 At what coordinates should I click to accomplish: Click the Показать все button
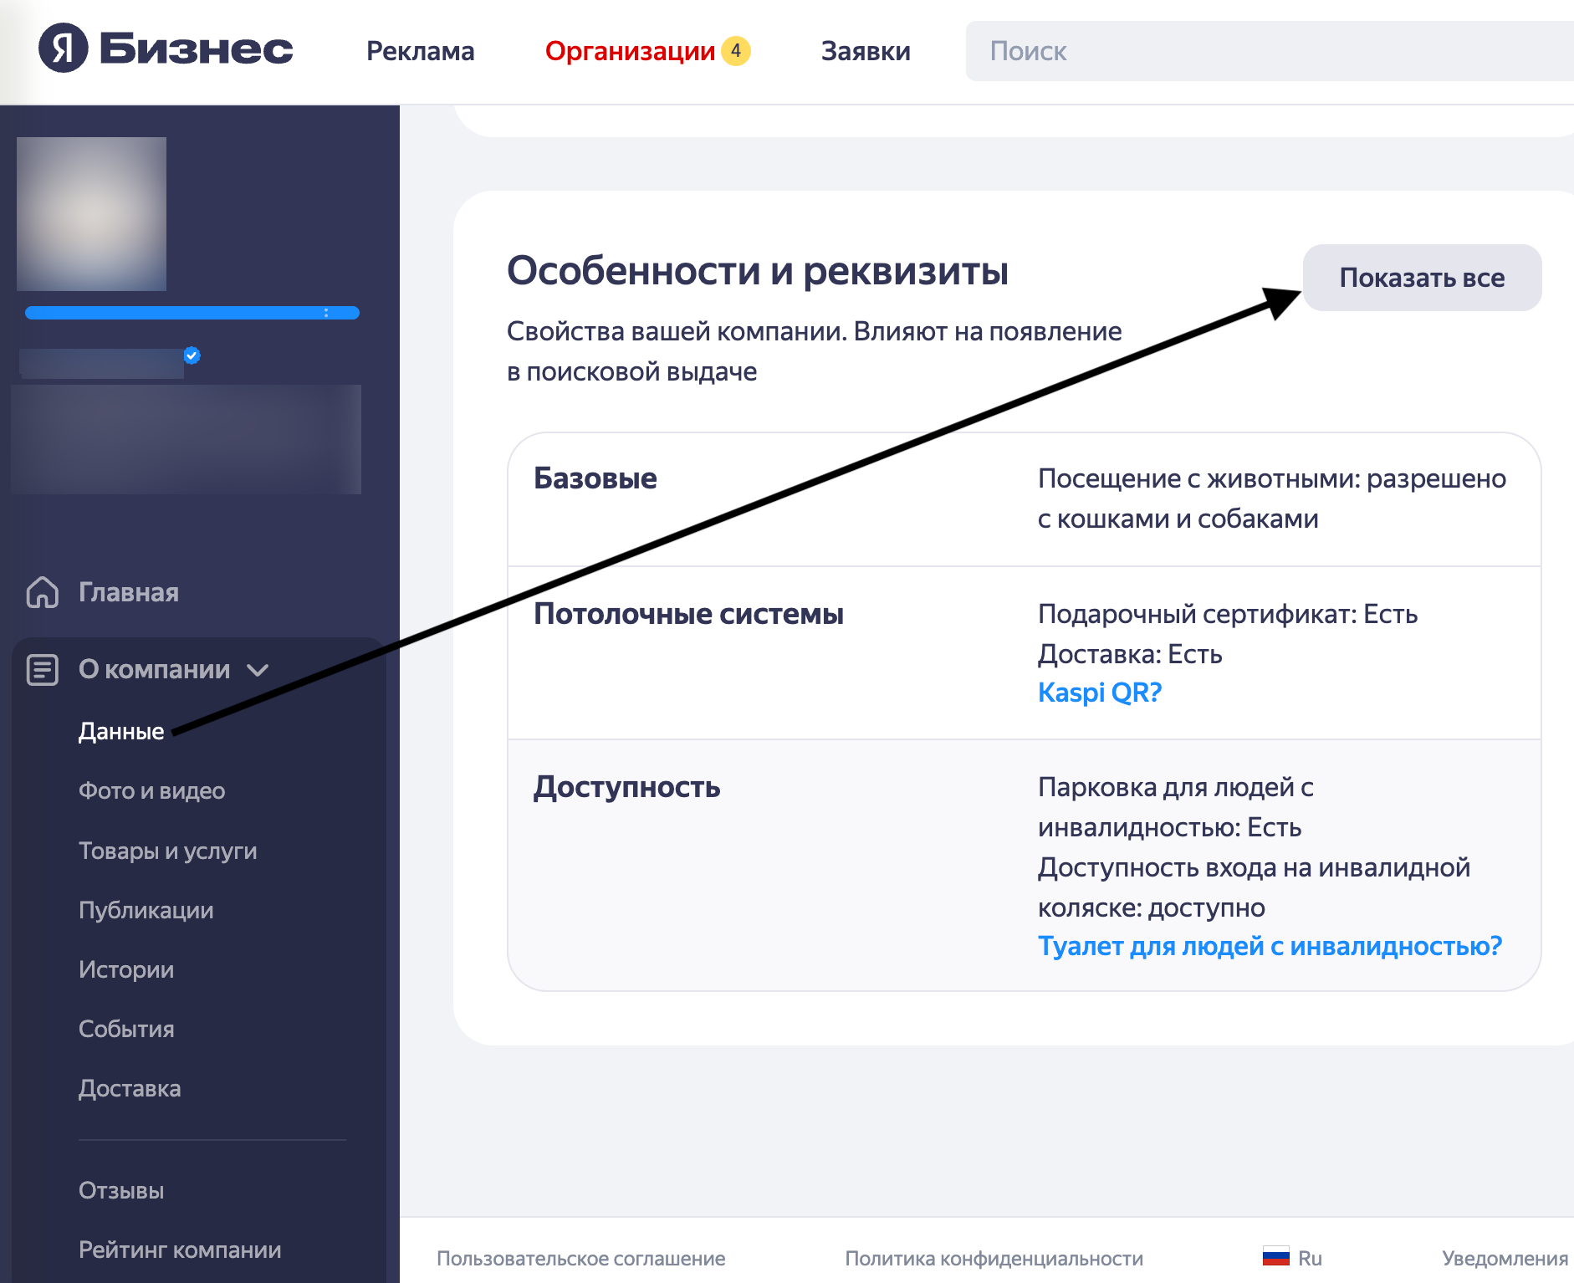1422,278
